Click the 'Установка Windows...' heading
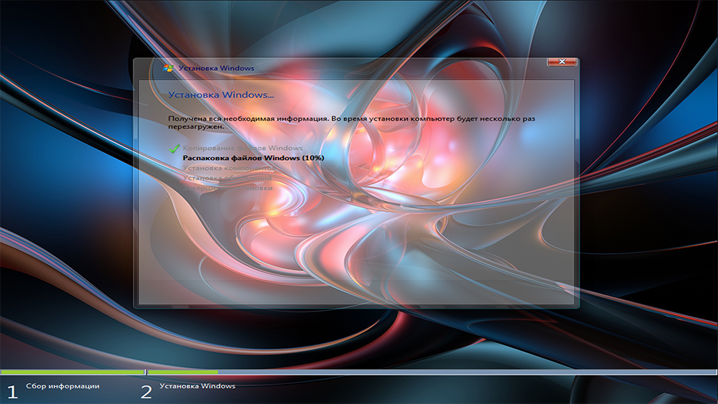The image size is (718, 404). [x=221, y=95]
